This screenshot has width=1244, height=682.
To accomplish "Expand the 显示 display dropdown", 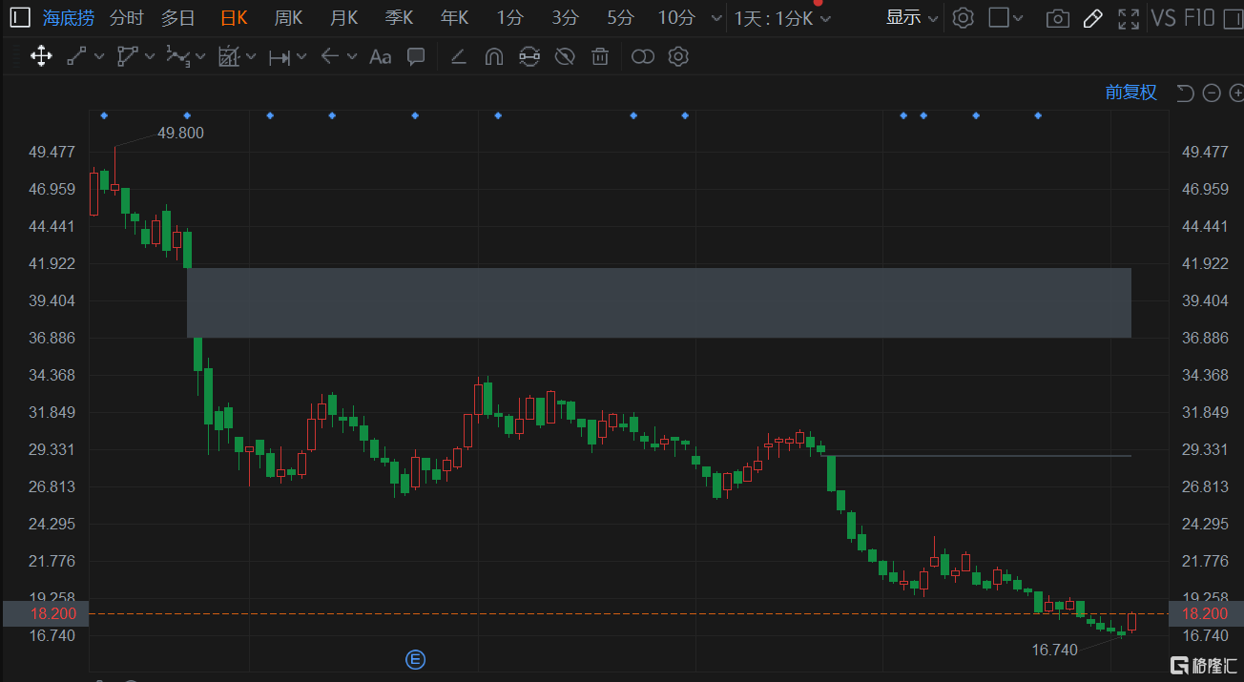I will (x=912, y=18).
